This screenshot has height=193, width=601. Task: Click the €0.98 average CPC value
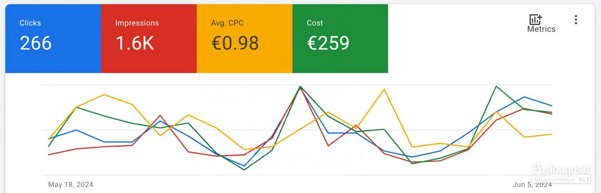coord(235,43)
